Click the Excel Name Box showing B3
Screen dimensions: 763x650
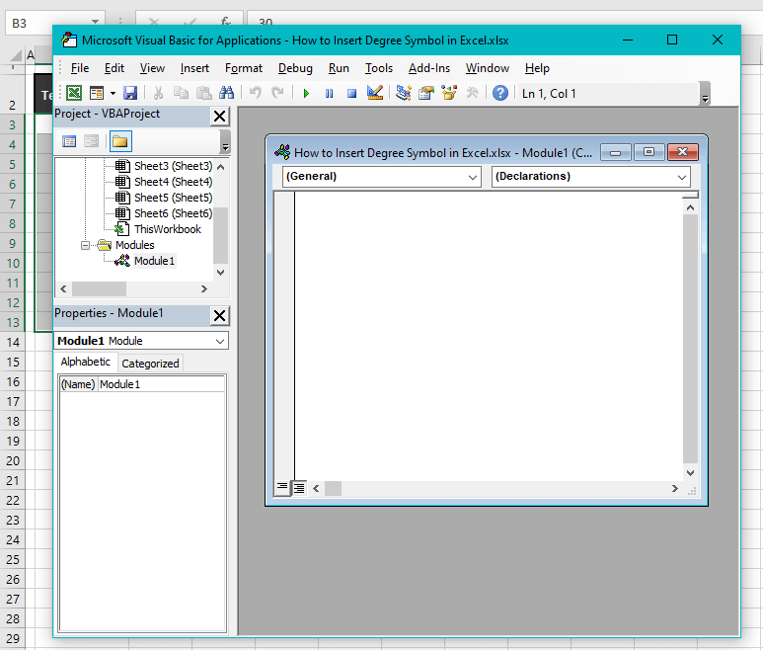coord(54,23)
